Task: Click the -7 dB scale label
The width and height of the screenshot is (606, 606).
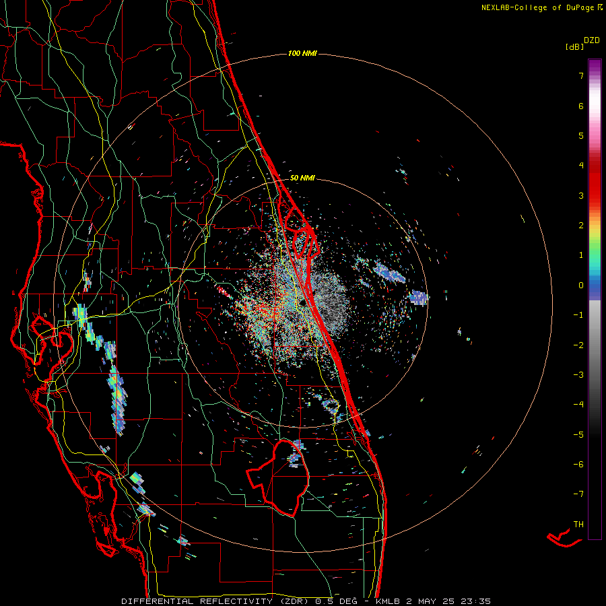Action: click(x=578, y=494)
